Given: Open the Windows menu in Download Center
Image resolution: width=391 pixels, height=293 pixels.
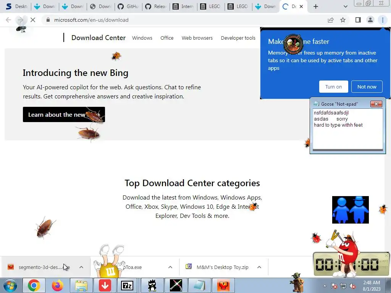Looking at the screenshot, I should pos(142,38).
